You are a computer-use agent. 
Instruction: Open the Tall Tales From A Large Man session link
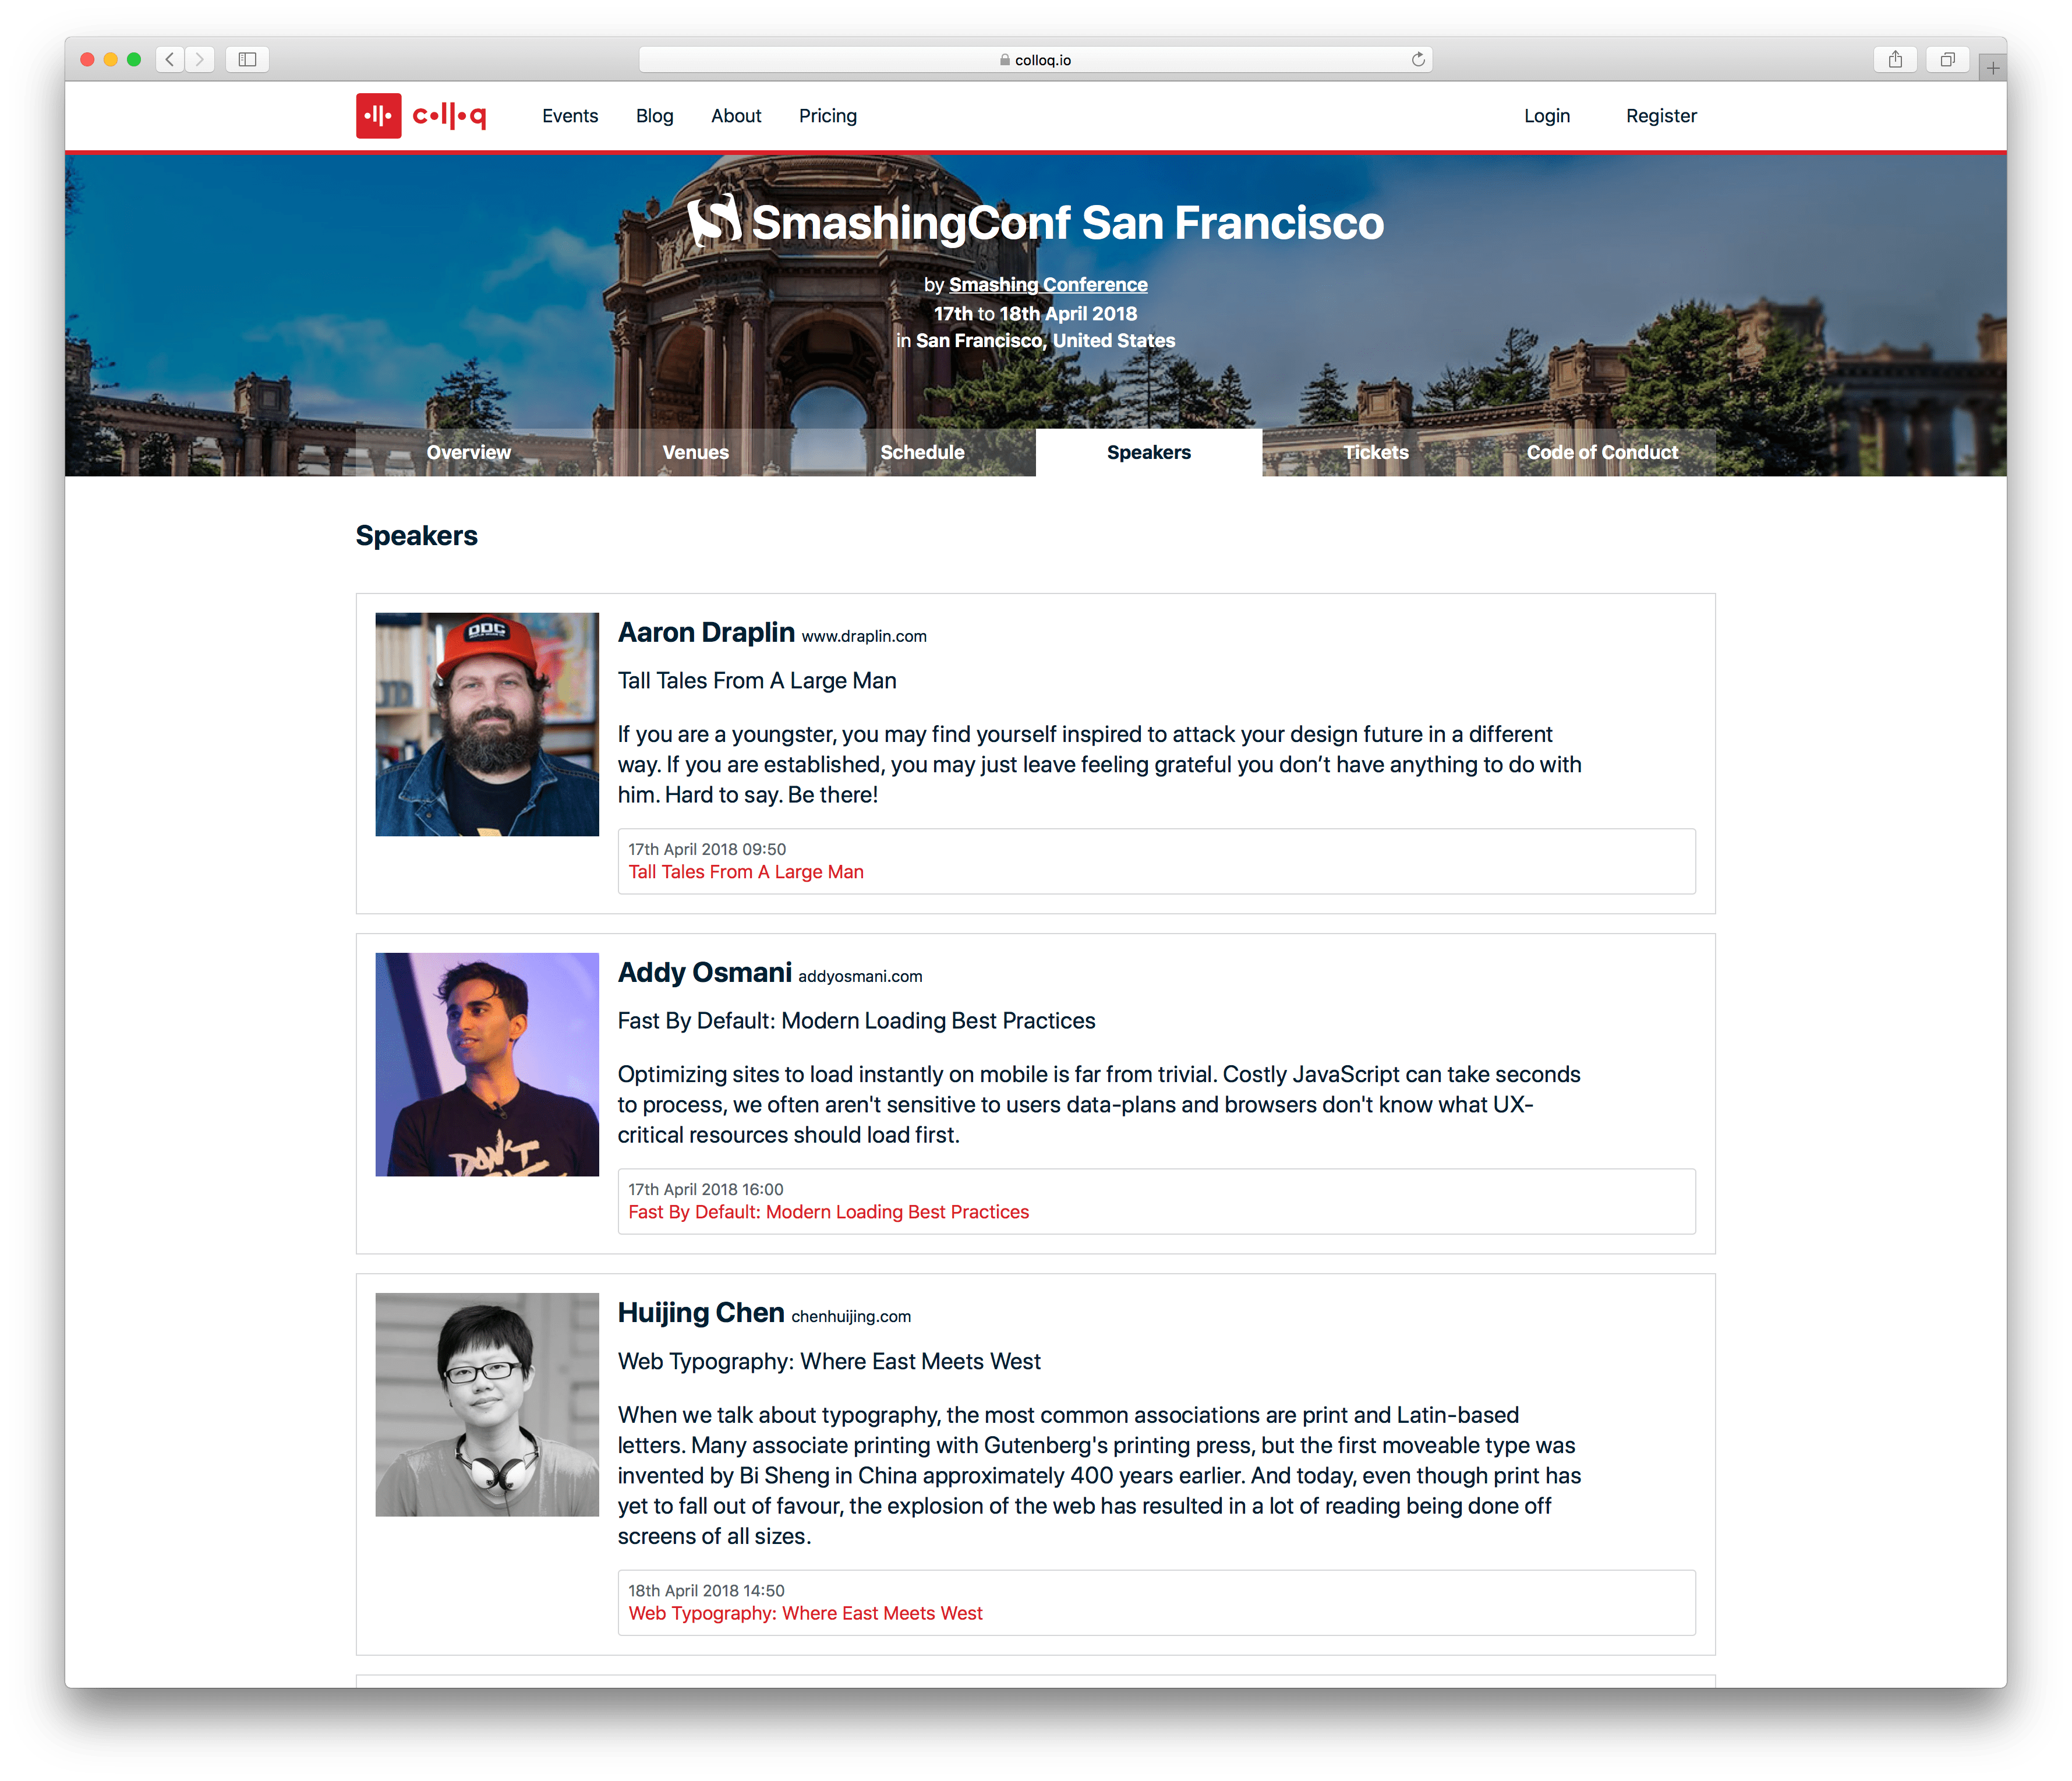(x=745, y=872)
